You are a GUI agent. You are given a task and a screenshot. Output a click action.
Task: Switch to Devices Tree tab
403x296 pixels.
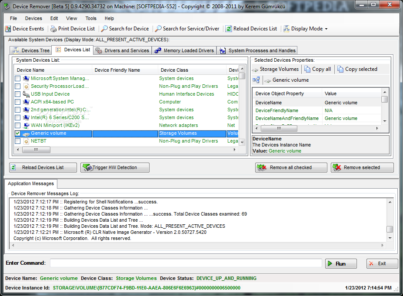coord(31,50)
